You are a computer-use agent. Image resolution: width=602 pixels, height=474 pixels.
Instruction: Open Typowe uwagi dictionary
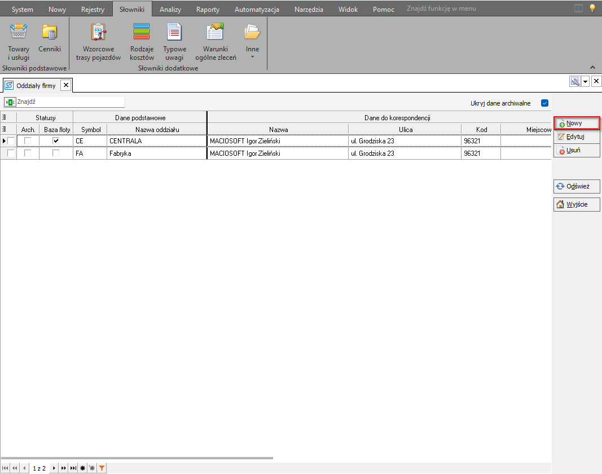(x=174, y=41)
